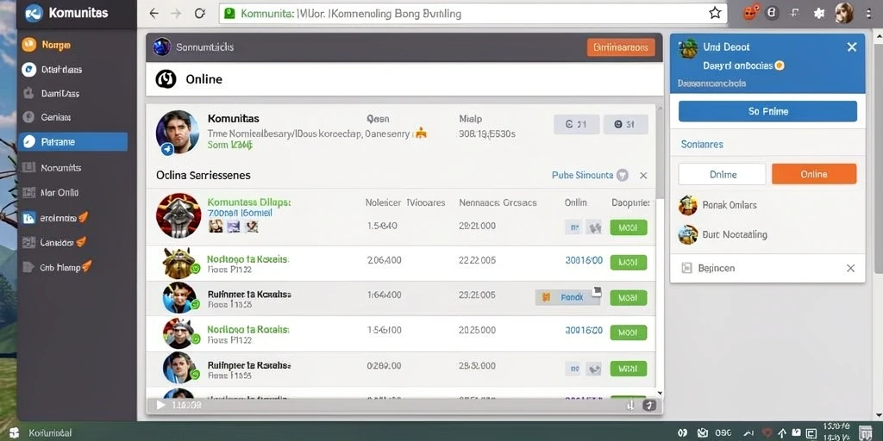Click the Komunitas logo in sidebar header
This screenshot has height=441, width=883.
coord(34,12)
